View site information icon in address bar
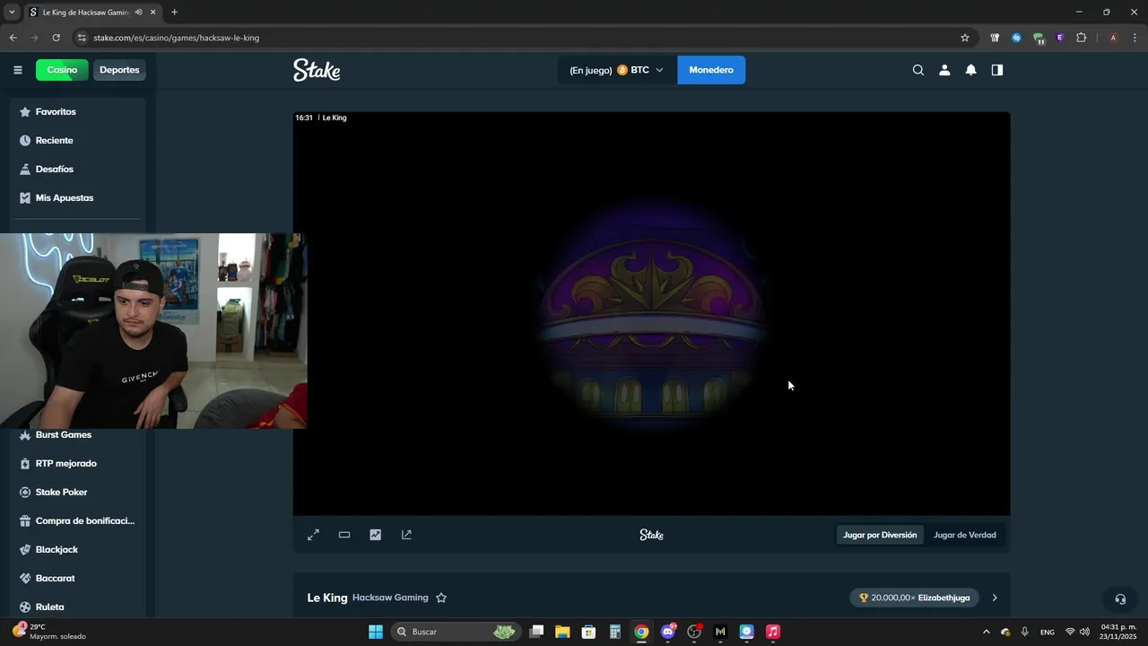The image size is (1148, 646). tap(82, 38)
